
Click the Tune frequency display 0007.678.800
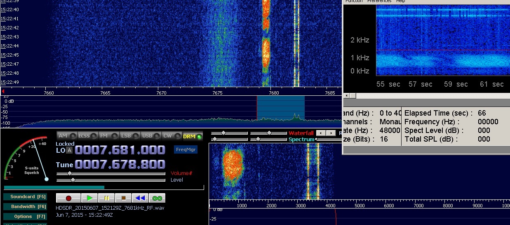coord(120,165)
